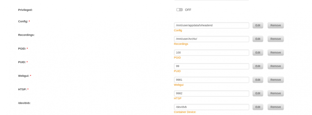Click Edit button for Config path

click(258, 26)
